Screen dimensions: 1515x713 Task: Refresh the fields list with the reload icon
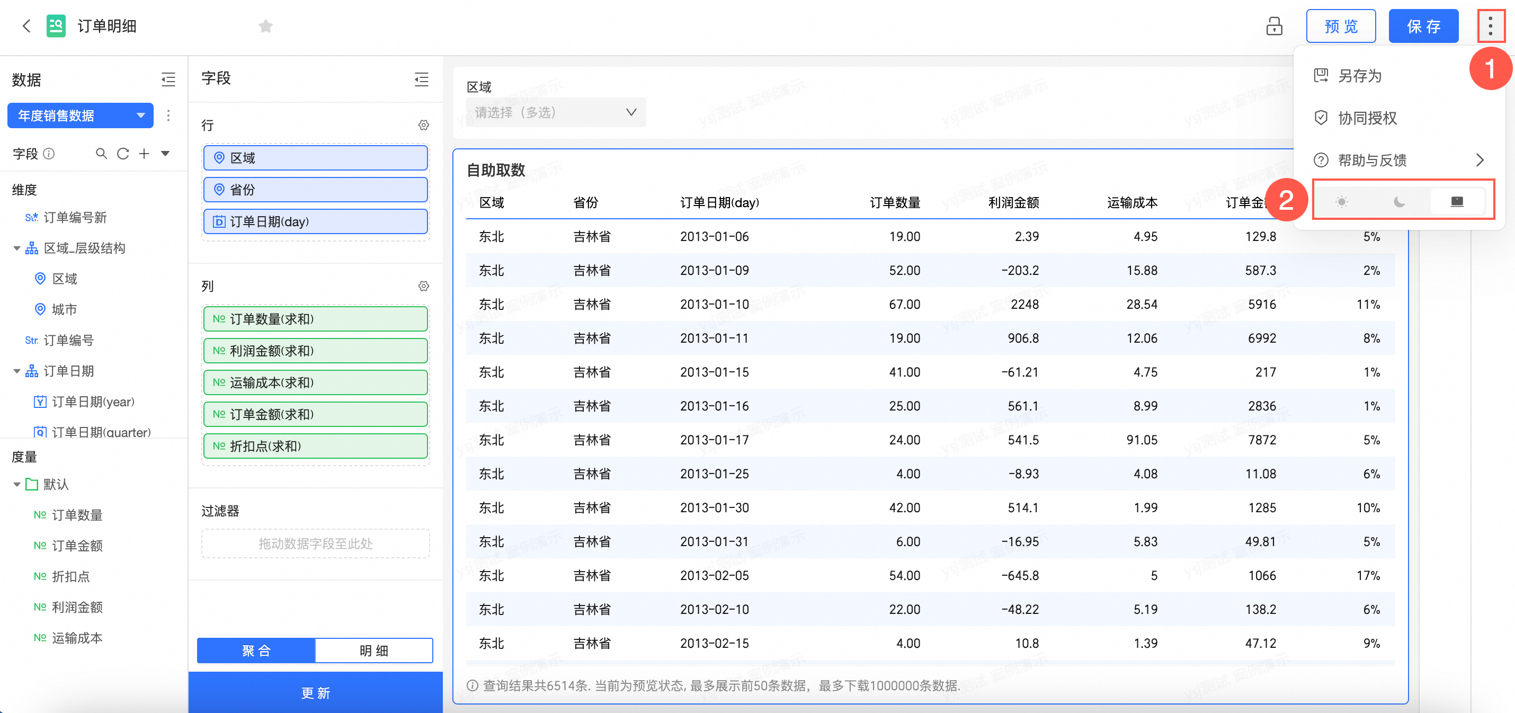[x=122, y=154]
